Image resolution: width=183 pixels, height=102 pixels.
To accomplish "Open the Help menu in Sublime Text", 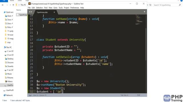I will [x=82, y=8].
